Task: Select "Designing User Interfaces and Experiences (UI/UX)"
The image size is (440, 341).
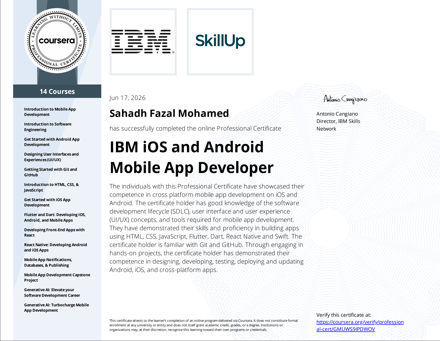Action: pyautogui.click(x=51, y=157)
